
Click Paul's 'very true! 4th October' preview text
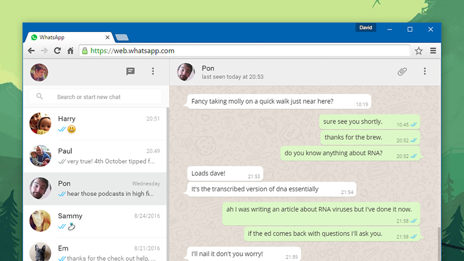point(111,162)
